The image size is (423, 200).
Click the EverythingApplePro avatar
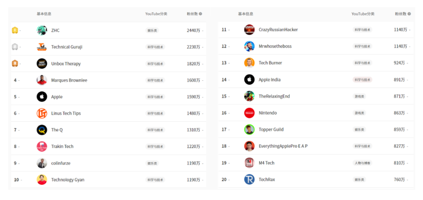(x=249, y=146)
